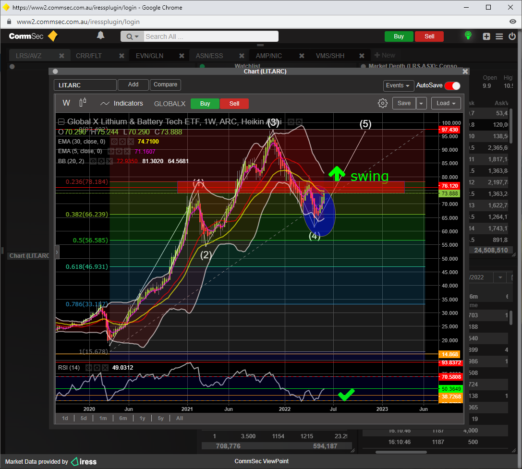
Task: Open the chart settings gear
Action: tap(382, 103)
